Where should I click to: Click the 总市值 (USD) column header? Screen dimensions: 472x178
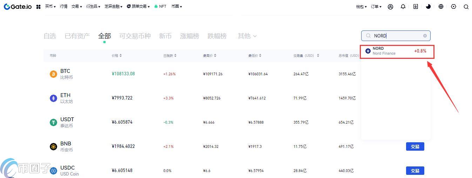click(349, 56)
